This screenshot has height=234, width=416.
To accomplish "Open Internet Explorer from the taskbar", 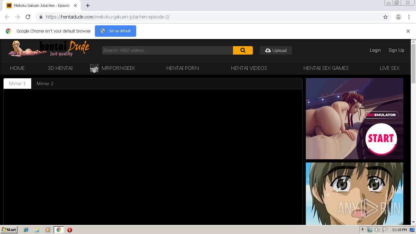I will click(x=26, y=230).
